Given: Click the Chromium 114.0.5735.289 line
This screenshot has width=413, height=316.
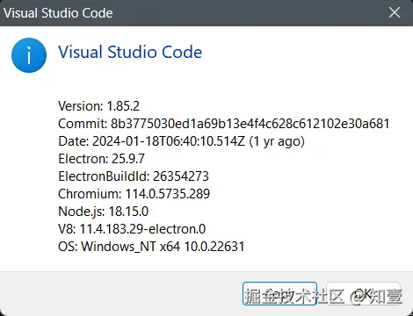Looking at the screenshot, I should [x=134, y=194].
